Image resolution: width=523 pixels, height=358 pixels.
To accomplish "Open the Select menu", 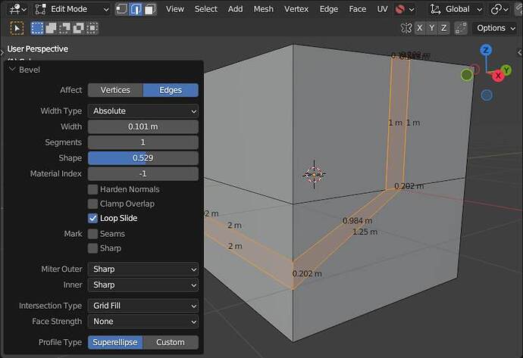I will 206,9.
